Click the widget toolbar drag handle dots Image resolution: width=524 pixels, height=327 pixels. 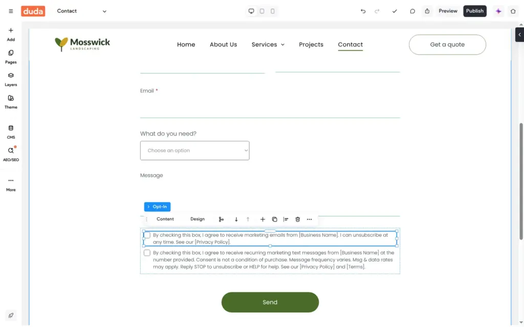pyautogui.click(x=146, y=219)
